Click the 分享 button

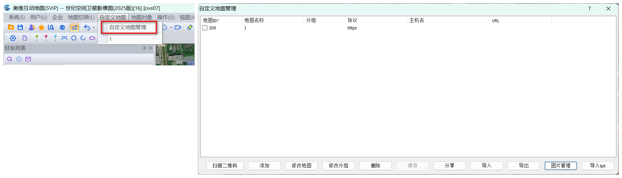pyautogui.click(x=450, y=166)
